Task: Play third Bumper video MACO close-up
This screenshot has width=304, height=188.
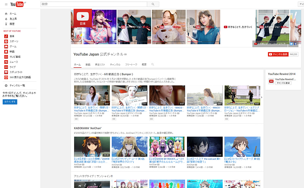Action: click(x=167, y=96)
